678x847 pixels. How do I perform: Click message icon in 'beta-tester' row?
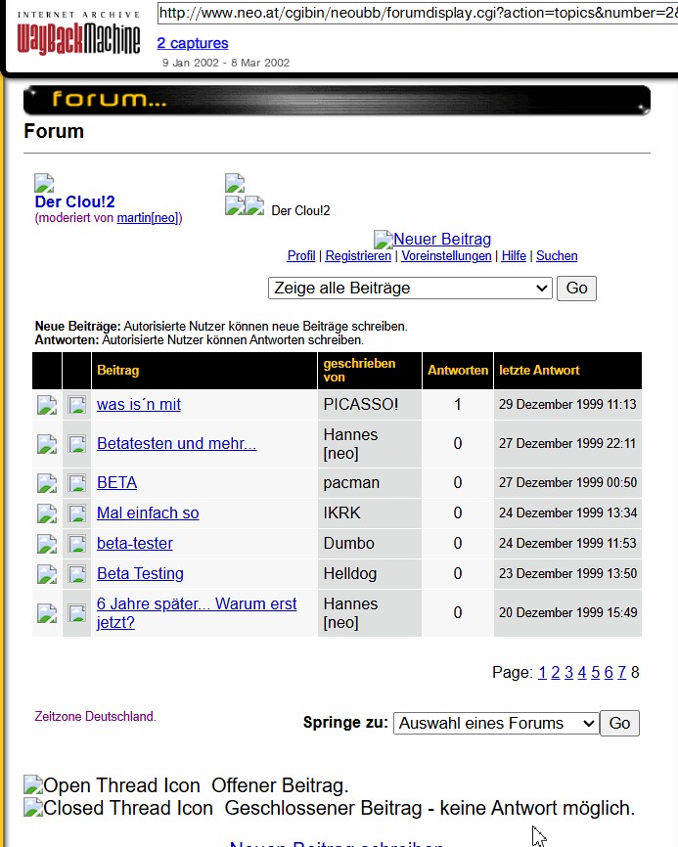(76, 543)
